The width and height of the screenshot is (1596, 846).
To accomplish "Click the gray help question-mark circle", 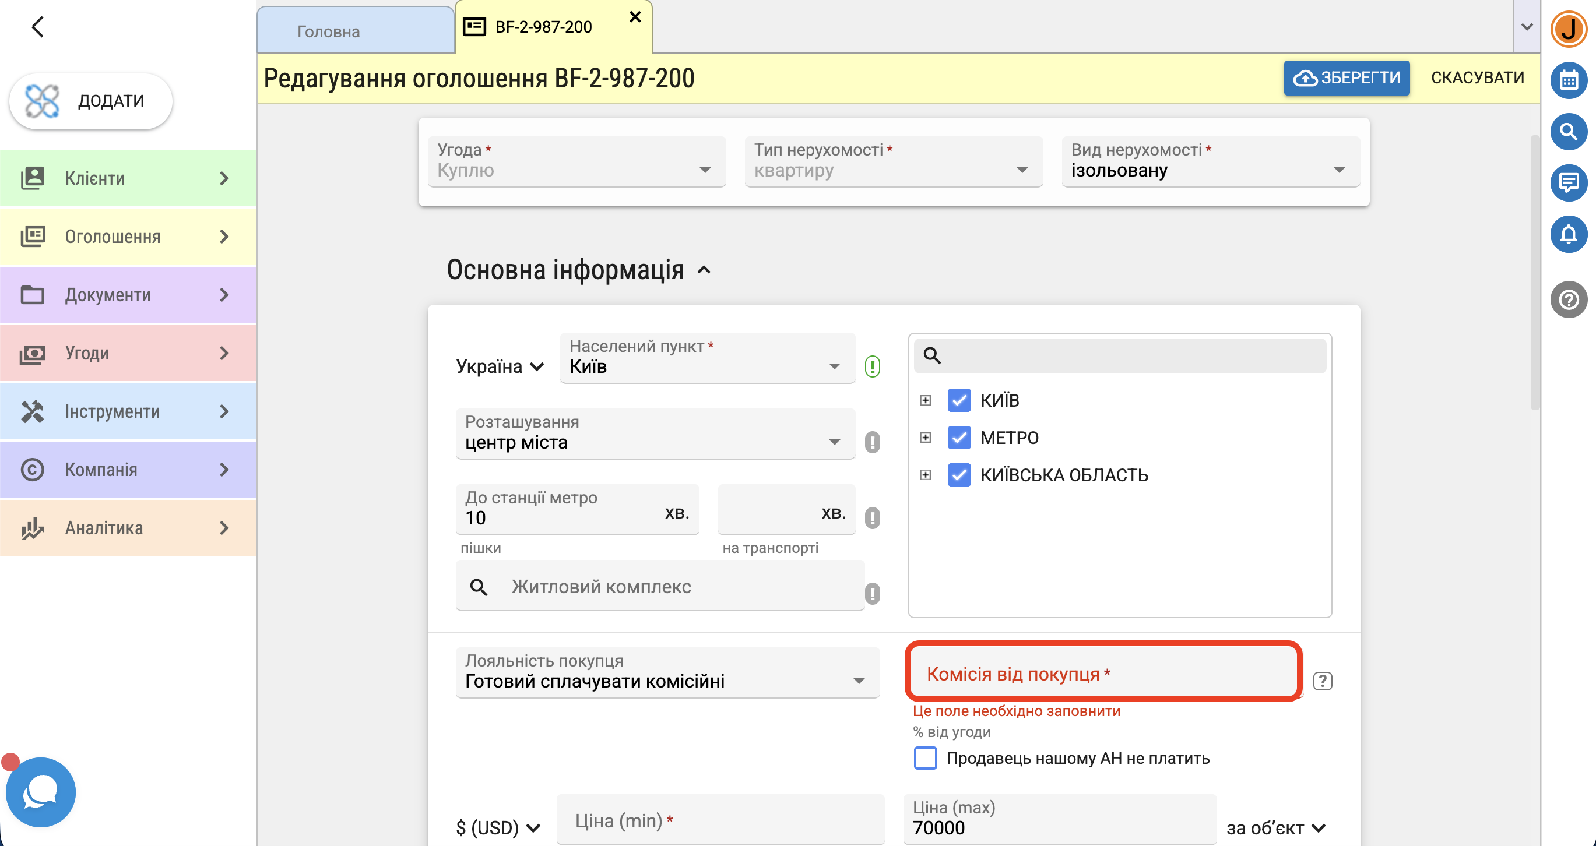I will pos(1568,299).
